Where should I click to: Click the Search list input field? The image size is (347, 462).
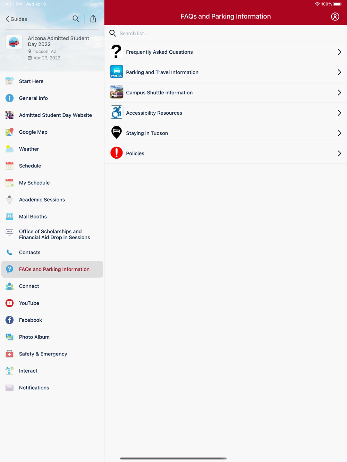pyautogui.click(x=226, y=33)
